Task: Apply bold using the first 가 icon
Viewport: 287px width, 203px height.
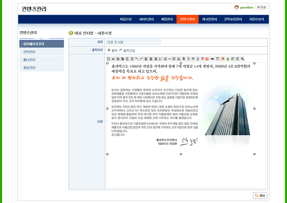Action: coord(183,59)
